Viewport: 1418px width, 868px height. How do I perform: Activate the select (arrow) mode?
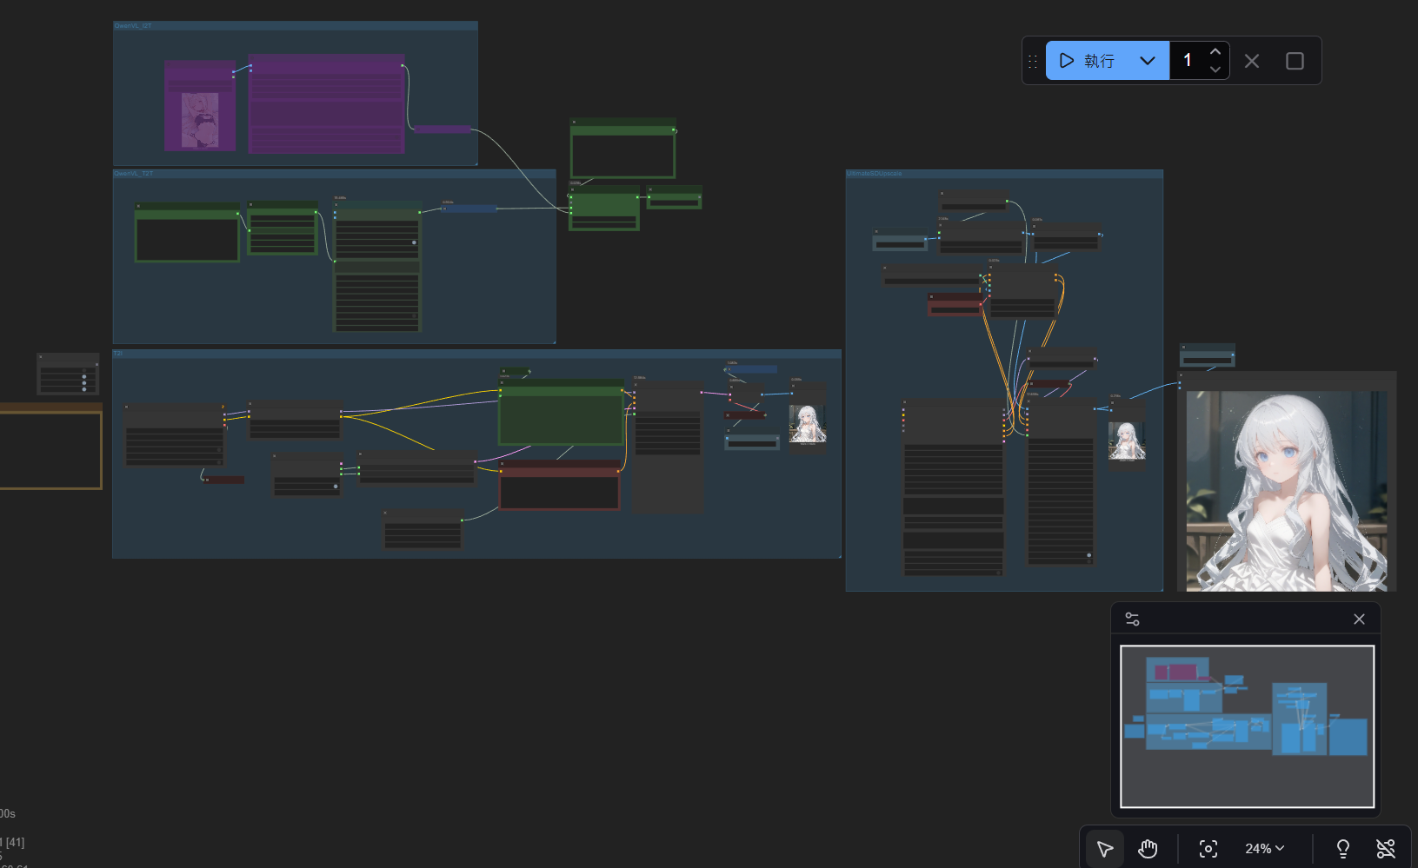(x=1105, y=849)
